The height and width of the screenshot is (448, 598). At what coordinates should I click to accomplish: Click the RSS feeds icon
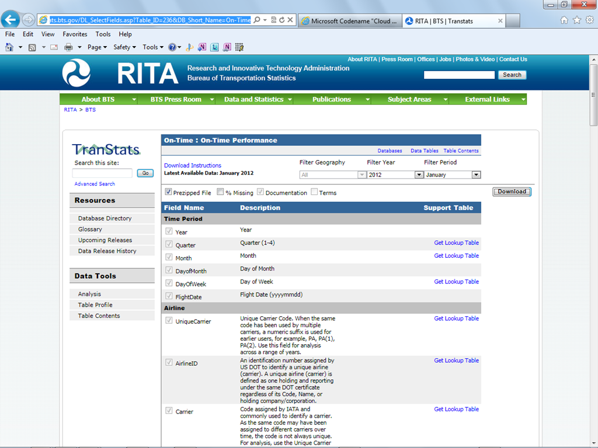[32, 47]
